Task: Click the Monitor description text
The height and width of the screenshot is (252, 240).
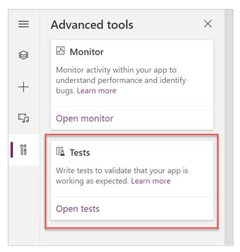Action: pos(121,81)
